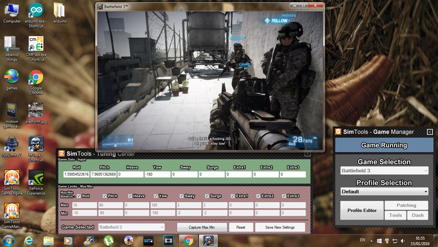Launch Internet Explorer from the taskbar
The width and height of the screenshot is (438, 247).
tap(29, 240)
